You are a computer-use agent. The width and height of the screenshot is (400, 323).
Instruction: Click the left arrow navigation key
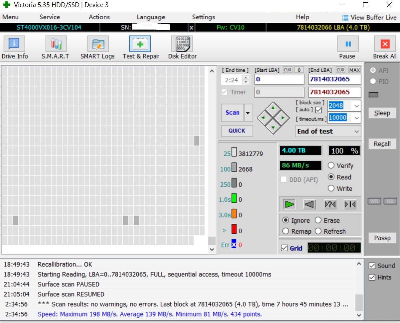(263, 118)
